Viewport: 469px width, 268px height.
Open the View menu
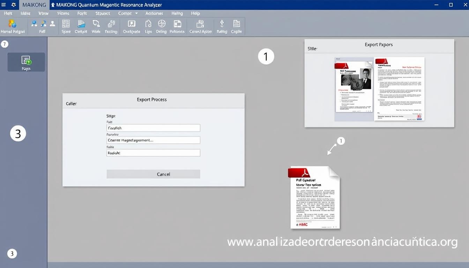coord(43,13)
